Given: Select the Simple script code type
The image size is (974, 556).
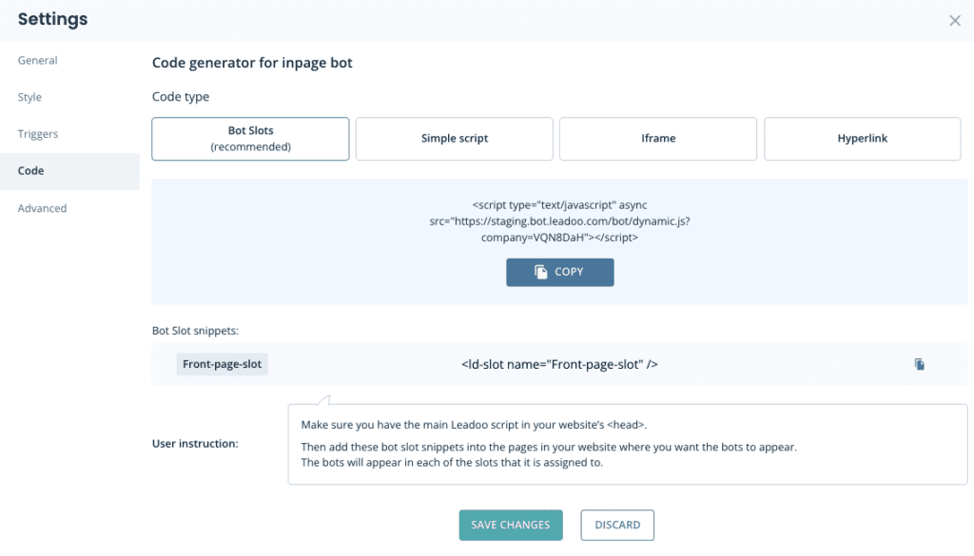Looking at the screenshot, I should coord(455,139).
